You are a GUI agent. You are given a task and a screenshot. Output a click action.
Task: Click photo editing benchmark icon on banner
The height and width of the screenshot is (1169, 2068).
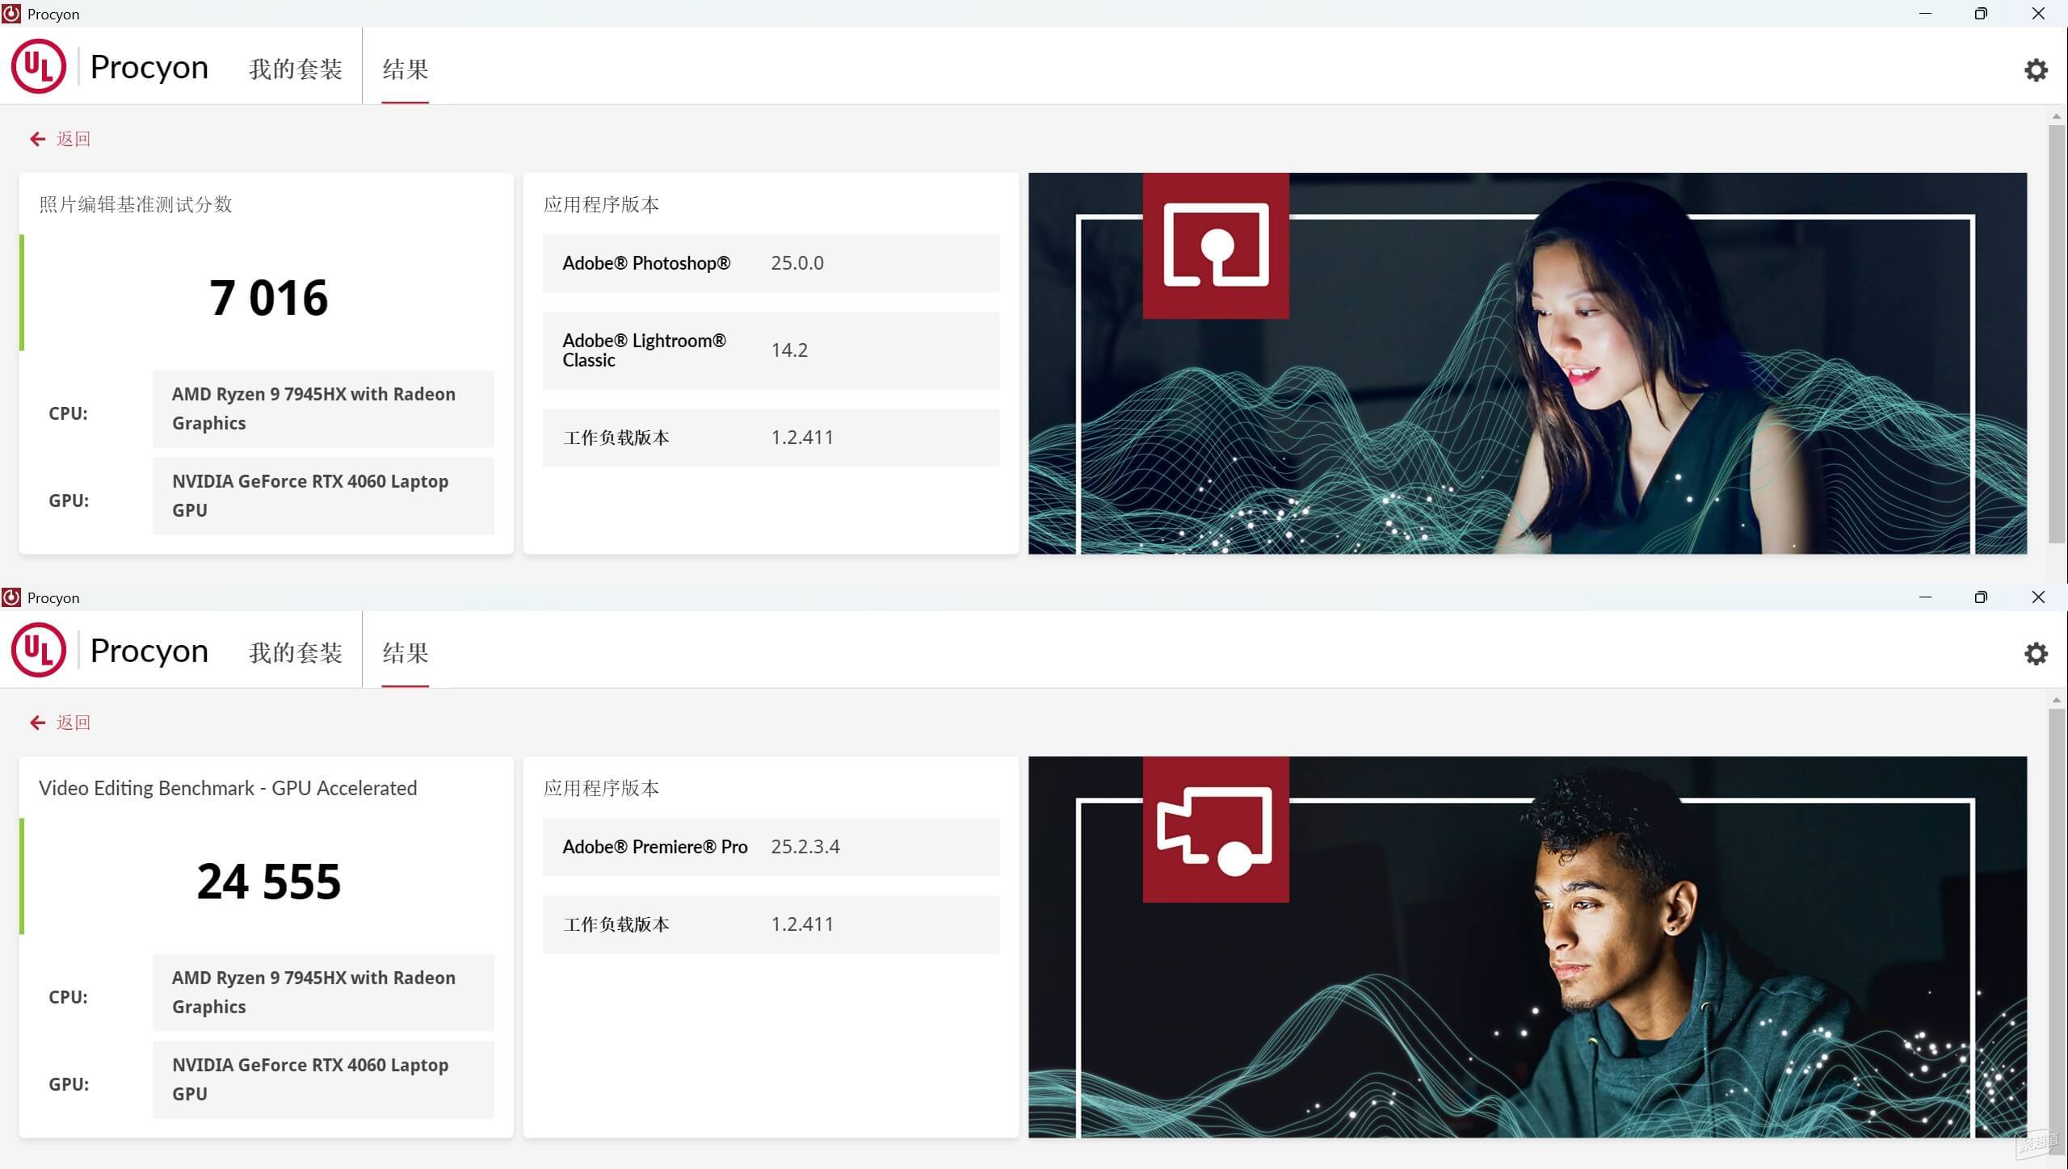(x=1216, y=245)
